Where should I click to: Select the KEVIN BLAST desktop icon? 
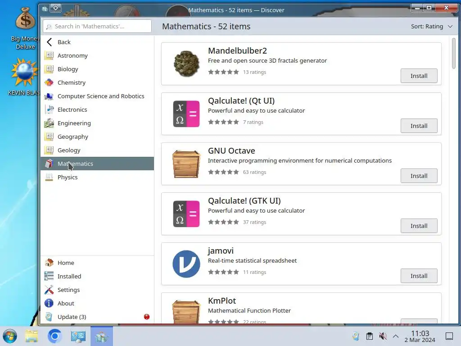click(24, 77)
